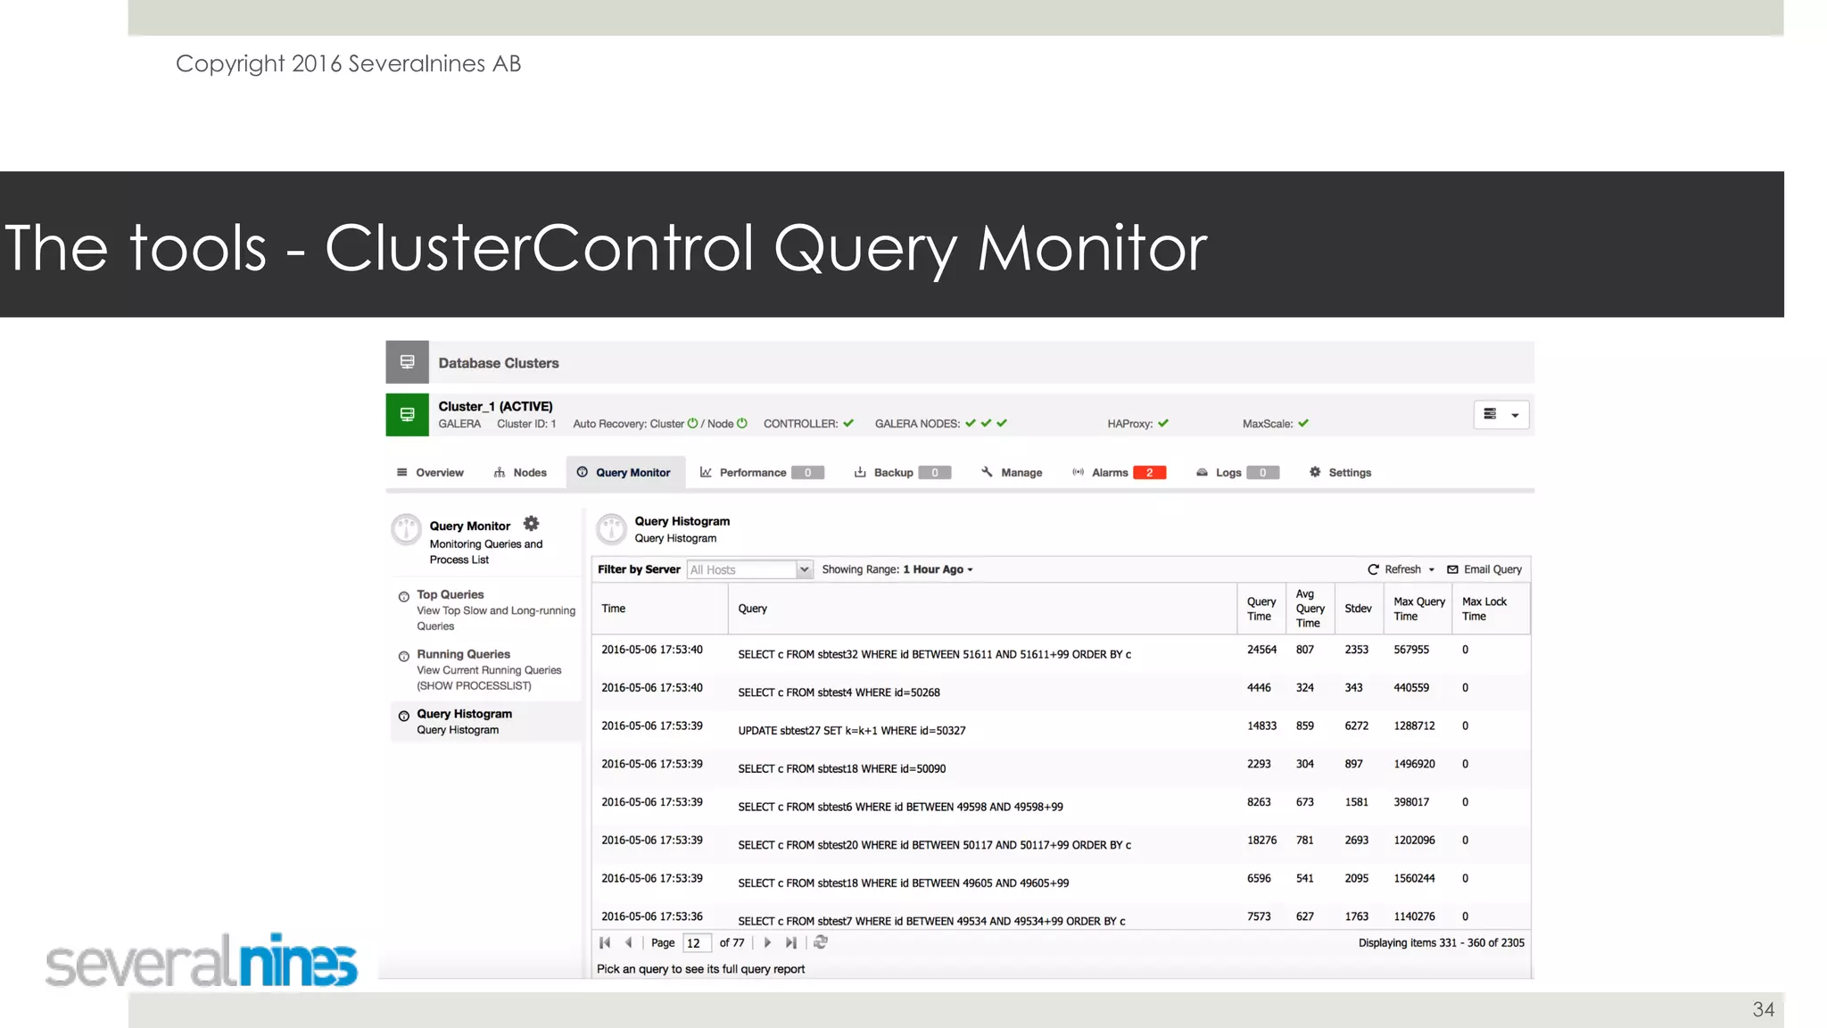Viewport: 1827px width, 1028px height.
Task: Click the green Cluster_1 server icon
Action: [407, 415]
